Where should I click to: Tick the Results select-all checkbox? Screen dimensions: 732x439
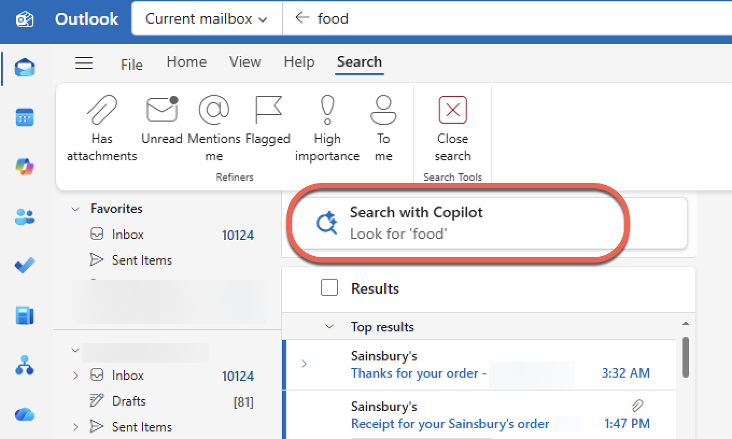(x=329, y=288)
